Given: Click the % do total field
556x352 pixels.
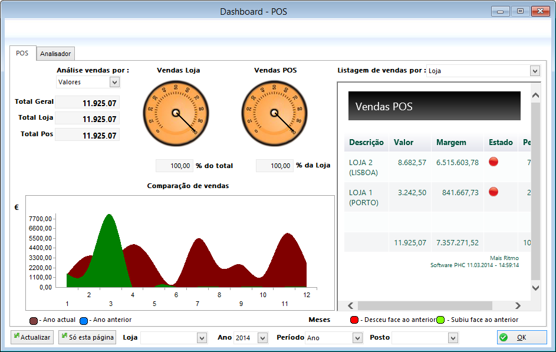Looking at the screenshot, I should tap(175, 166).
